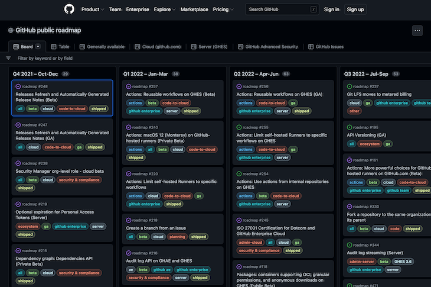Viewport: 431px width, 287px height.
Task: Click the ecosystem label on roadmap #195
Action: (x=370, y=144)
